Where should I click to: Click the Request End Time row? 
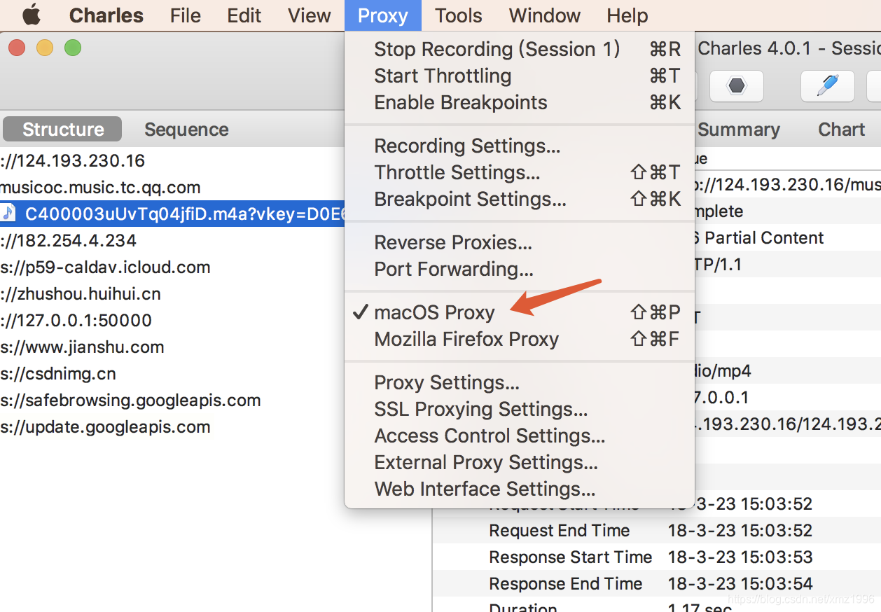pyautogui.click(x=657, y=531)
